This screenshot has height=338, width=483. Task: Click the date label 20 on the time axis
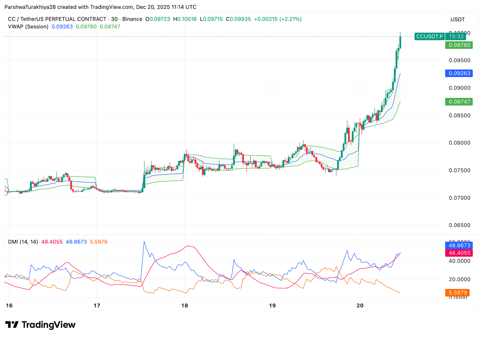[x=360, y=305]
